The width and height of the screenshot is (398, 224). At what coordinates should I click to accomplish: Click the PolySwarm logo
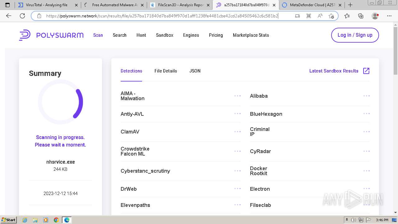click(51, 35)
